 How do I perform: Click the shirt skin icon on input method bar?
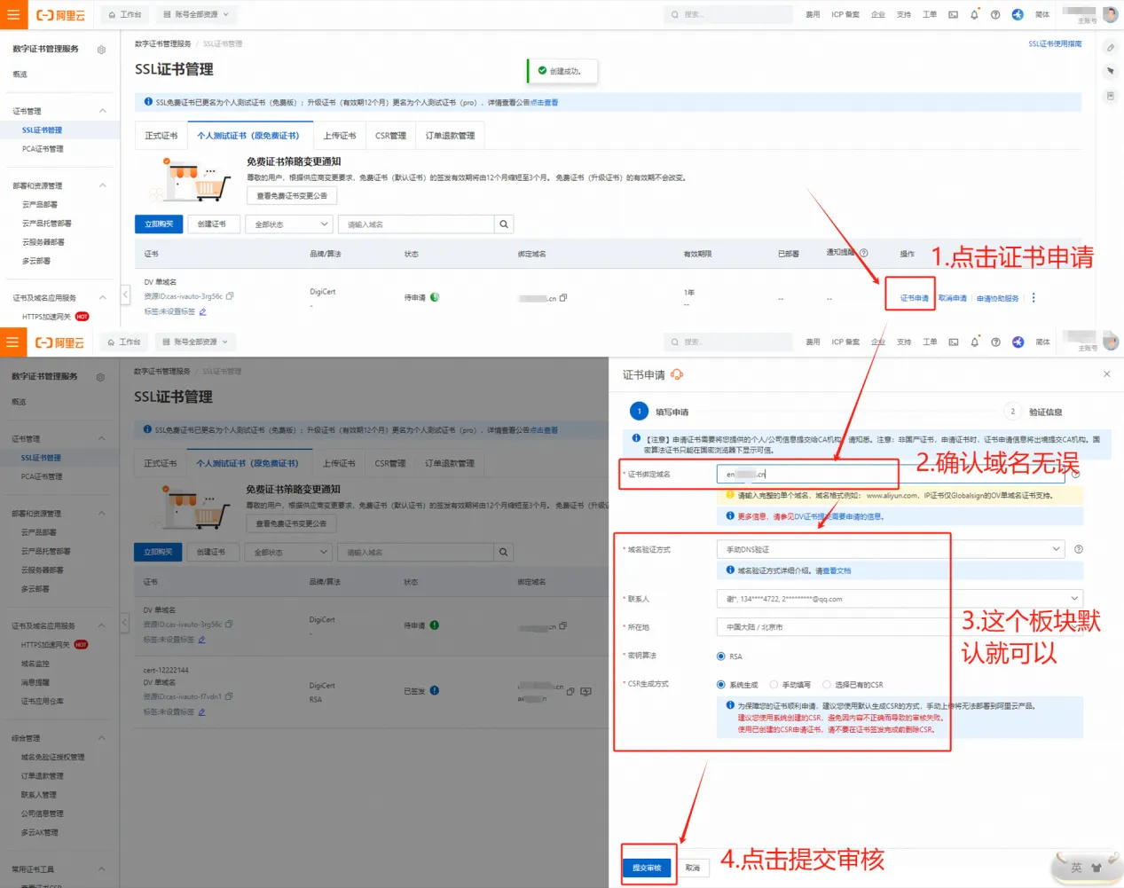coord(1096,868)
